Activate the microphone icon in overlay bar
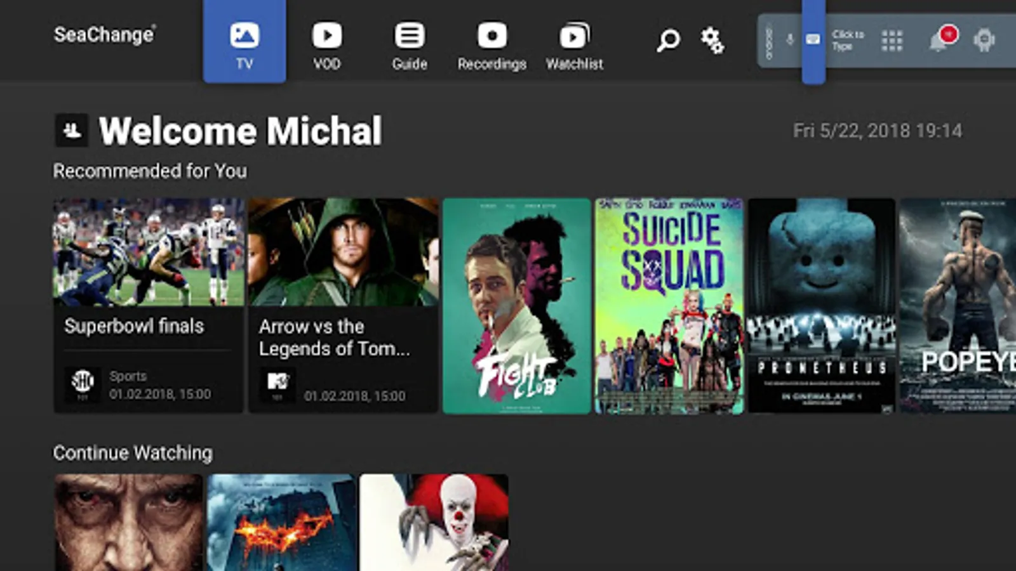Viewport: 1016px width, 571px height. coord(790,40)
